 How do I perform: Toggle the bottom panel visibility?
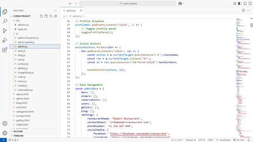point(245,4)
